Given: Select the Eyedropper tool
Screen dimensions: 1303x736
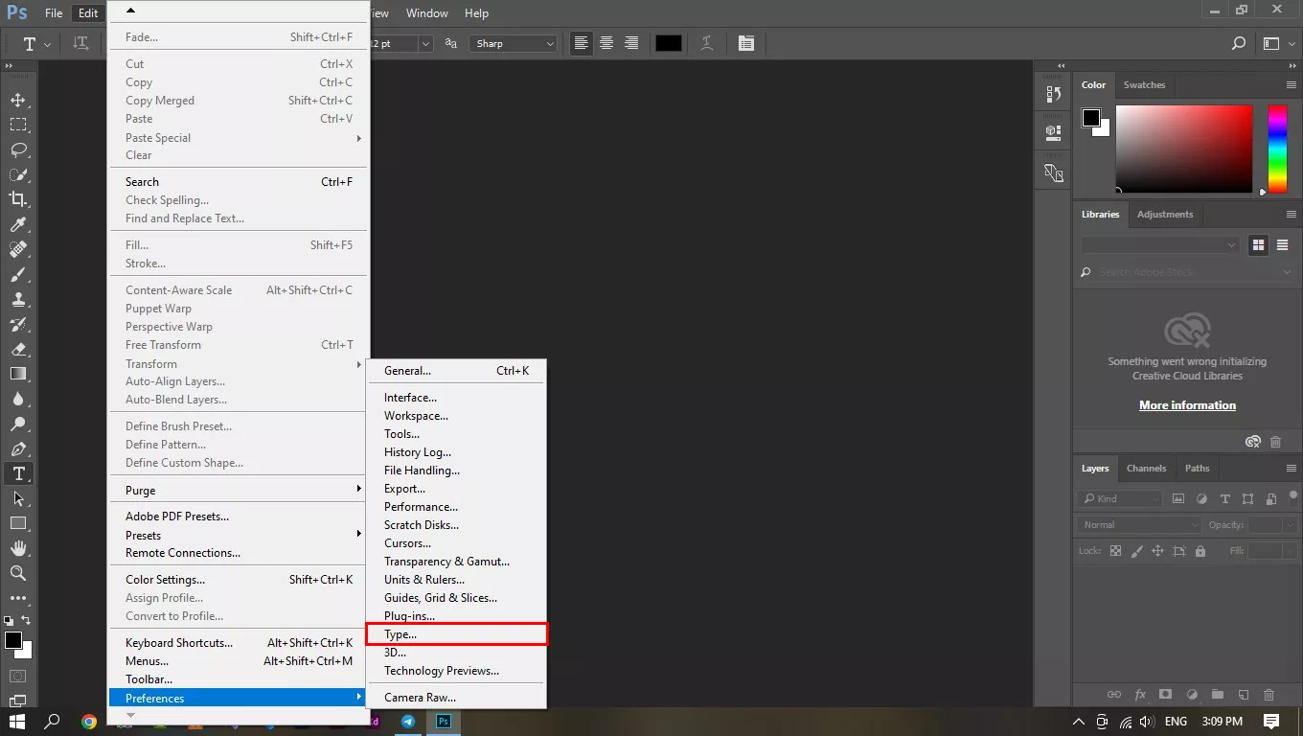Looking at the screenshot, I should click(x=18, y=224).
